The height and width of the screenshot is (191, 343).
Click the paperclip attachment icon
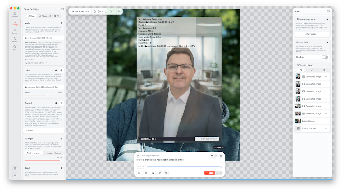point(160,173)
